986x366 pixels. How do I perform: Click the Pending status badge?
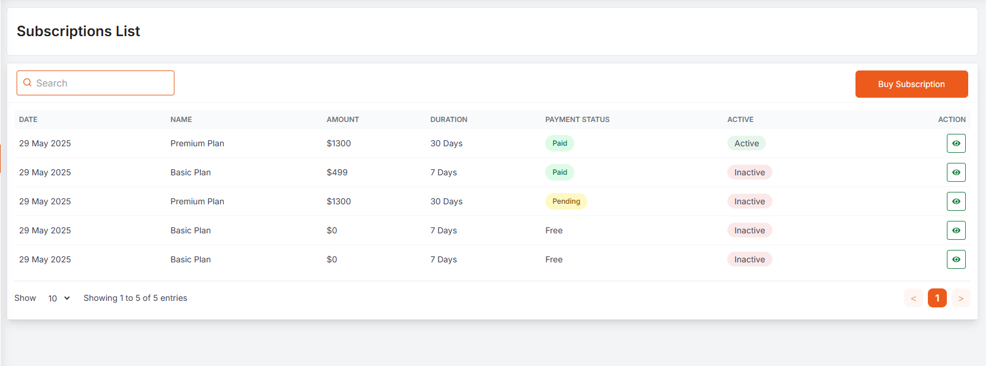(x=566, y=201)
